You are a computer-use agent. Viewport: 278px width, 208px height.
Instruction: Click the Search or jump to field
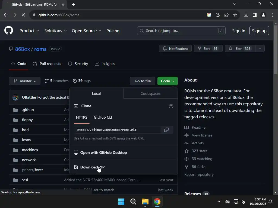click(181, 31)
